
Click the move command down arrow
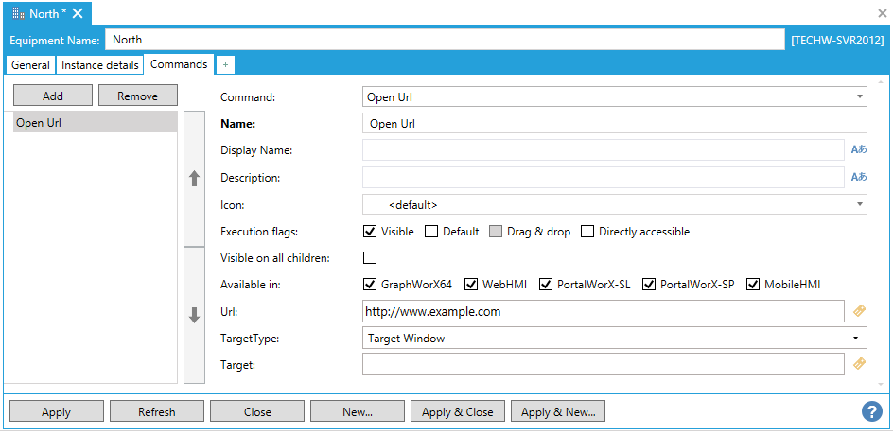pos(194,315)
